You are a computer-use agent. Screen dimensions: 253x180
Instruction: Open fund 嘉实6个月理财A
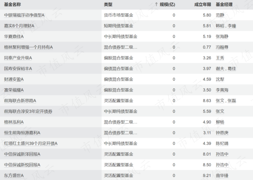(19, 26)
